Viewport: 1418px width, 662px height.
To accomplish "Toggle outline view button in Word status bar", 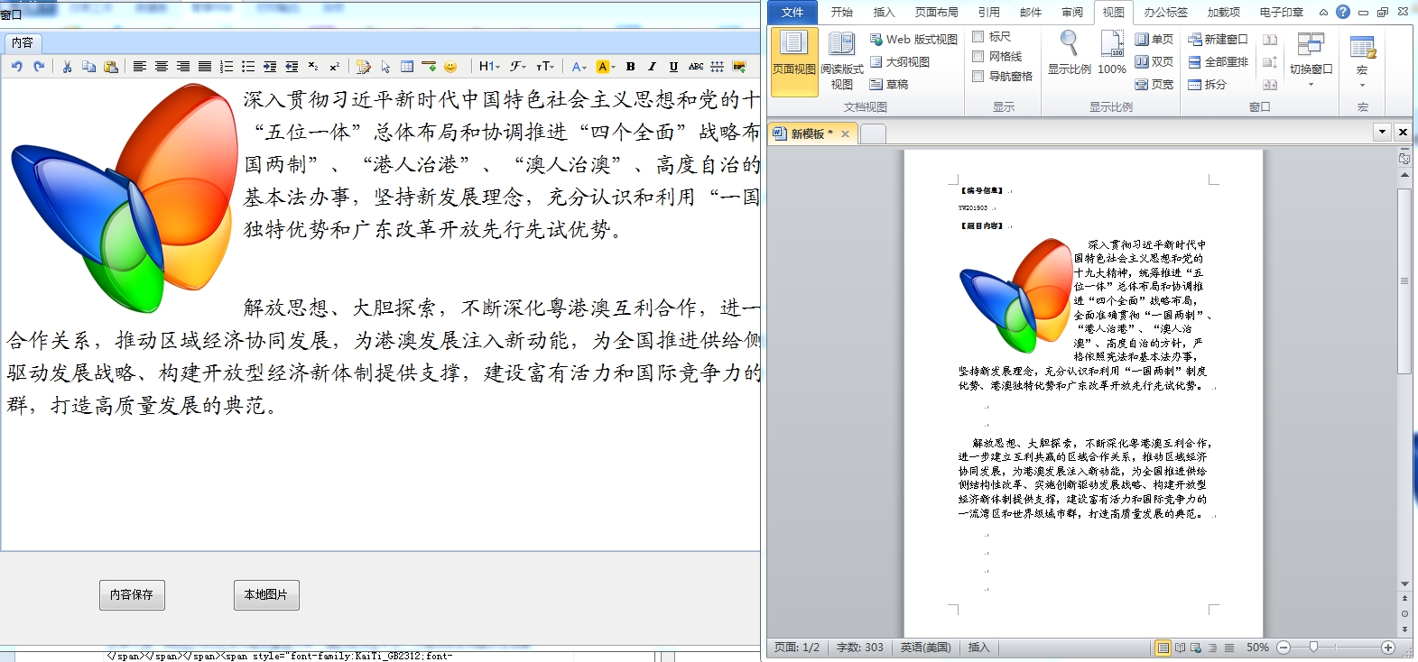I will (1212, 648).
